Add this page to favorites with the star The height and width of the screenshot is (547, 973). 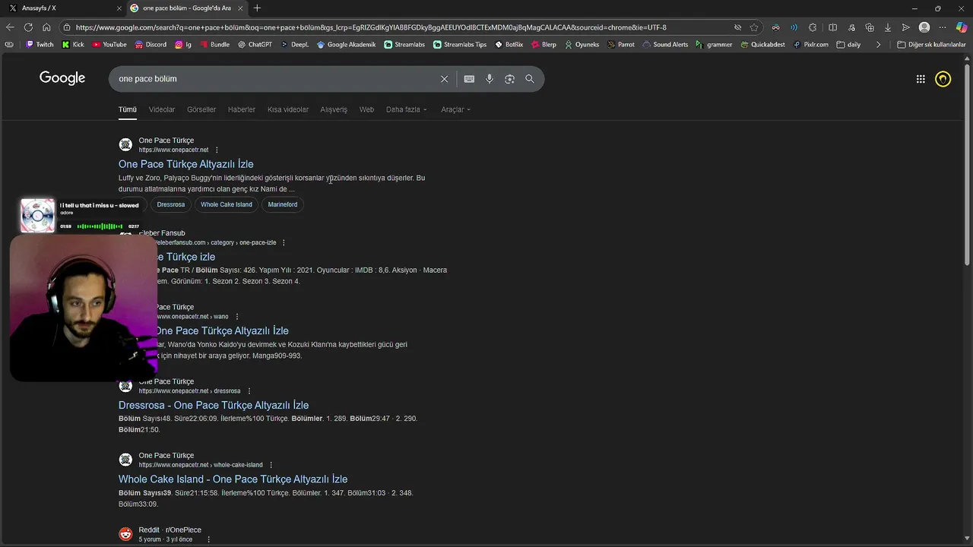pyautogui.click(x=754, y=27)
